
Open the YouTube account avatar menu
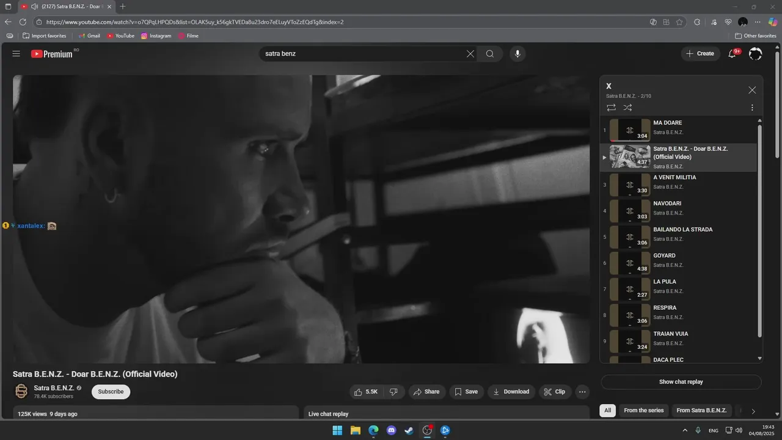756,54
